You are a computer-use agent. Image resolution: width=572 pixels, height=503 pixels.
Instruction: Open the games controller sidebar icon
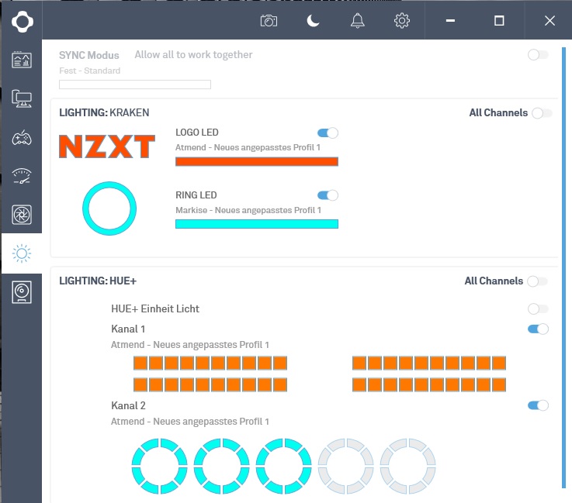(x=22, y=138)
